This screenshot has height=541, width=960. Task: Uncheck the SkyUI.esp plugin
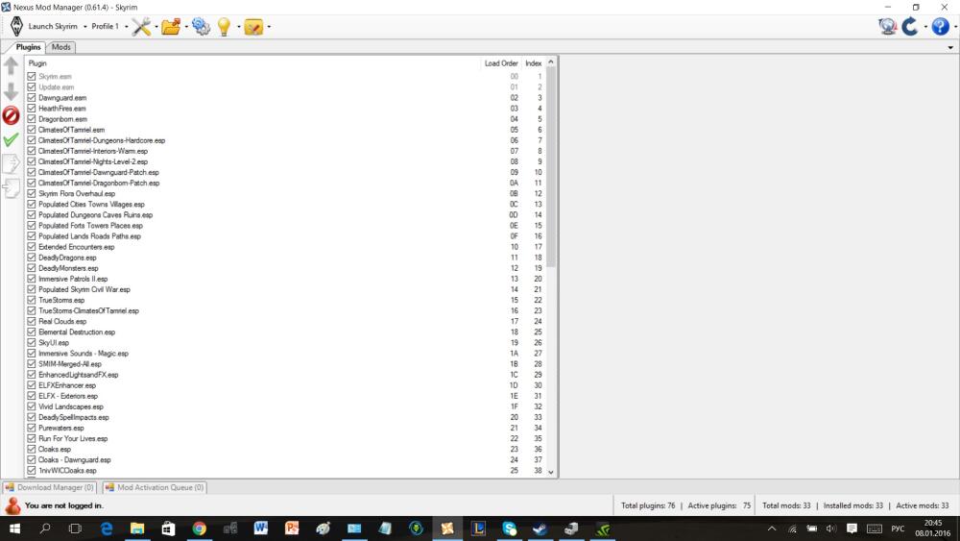pos(32,342)
